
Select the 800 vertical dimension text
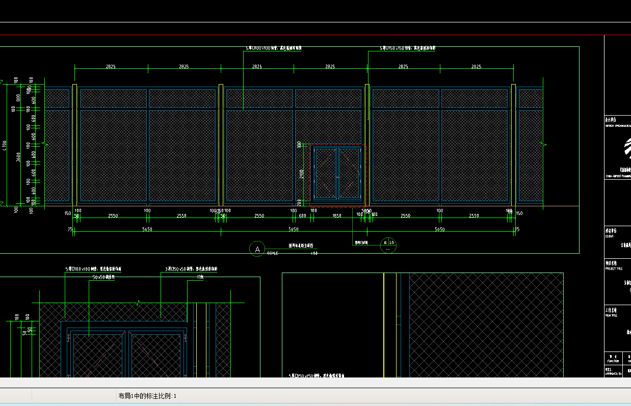coord(18,97)
